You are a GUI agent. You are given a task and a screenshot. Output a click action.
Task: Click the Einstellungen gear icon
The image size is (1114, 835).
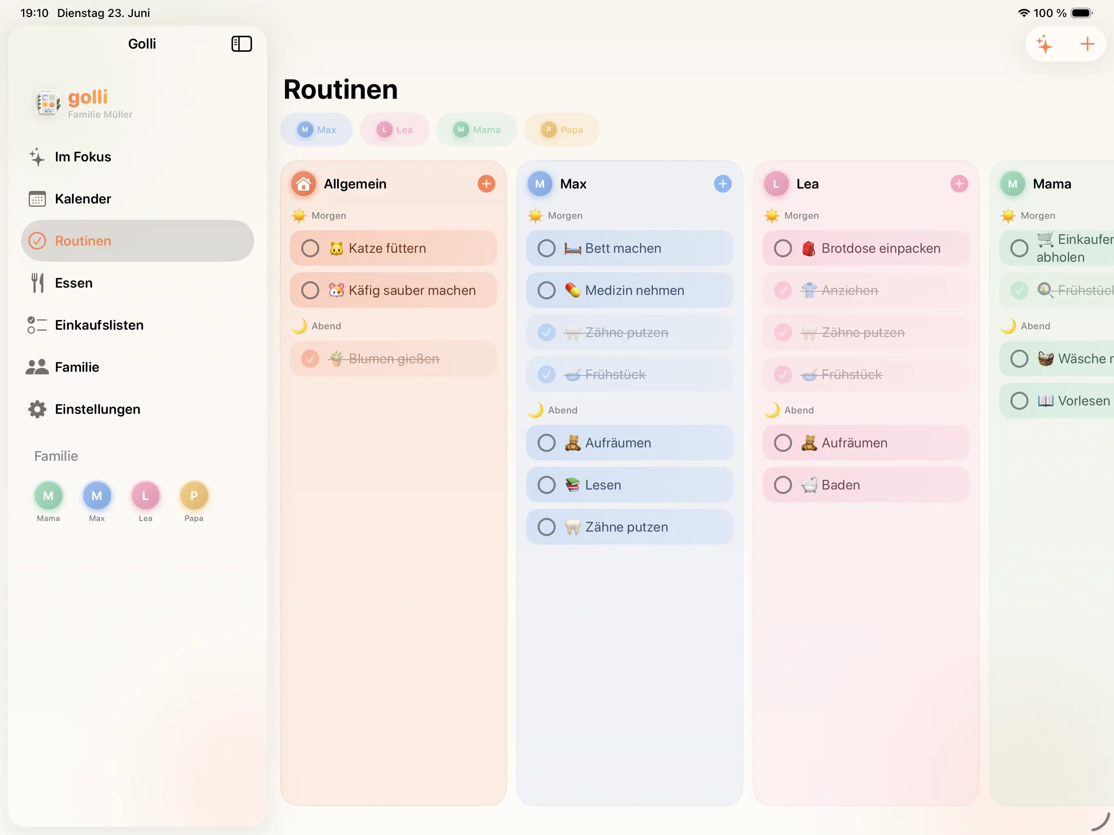click(x=37, y=409)
